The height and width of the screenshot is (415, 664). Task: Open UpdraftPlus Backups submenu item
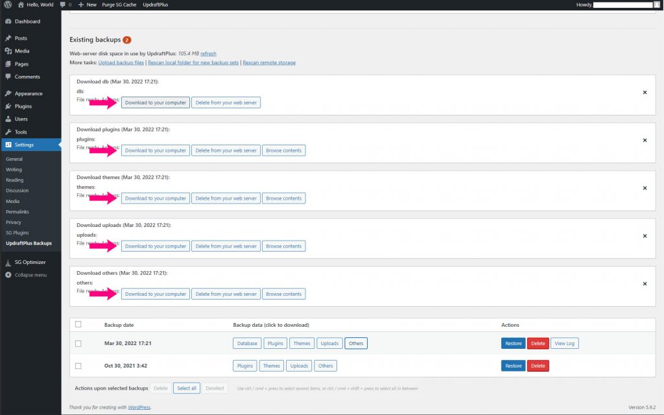(29, 244)
